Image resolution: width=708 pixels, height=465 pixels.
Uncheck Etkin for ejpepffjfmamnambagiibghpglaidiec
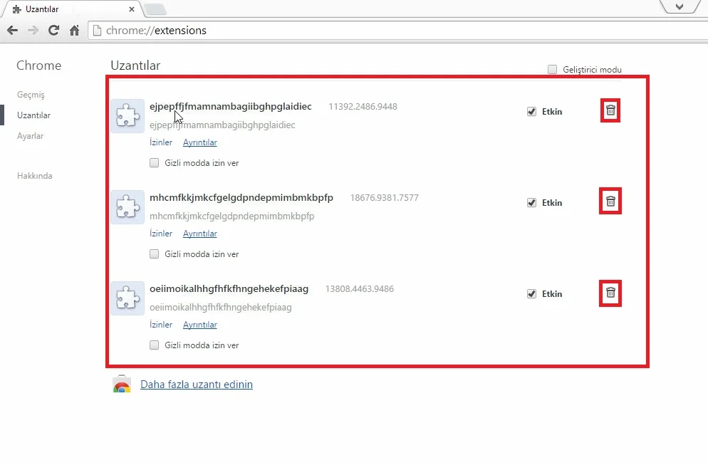point(531,112)
